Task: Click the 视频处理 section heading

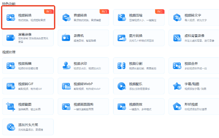Action: (9, 52)
